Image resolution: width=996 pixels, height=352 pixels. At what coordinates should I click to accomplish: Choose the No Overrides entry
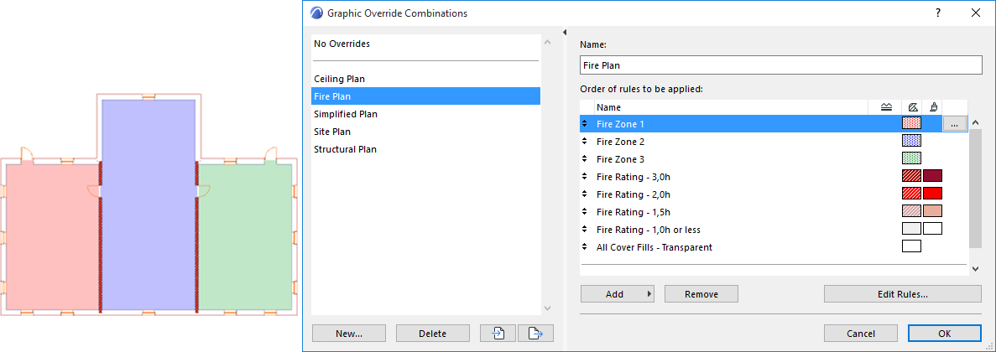coord(342,44)
